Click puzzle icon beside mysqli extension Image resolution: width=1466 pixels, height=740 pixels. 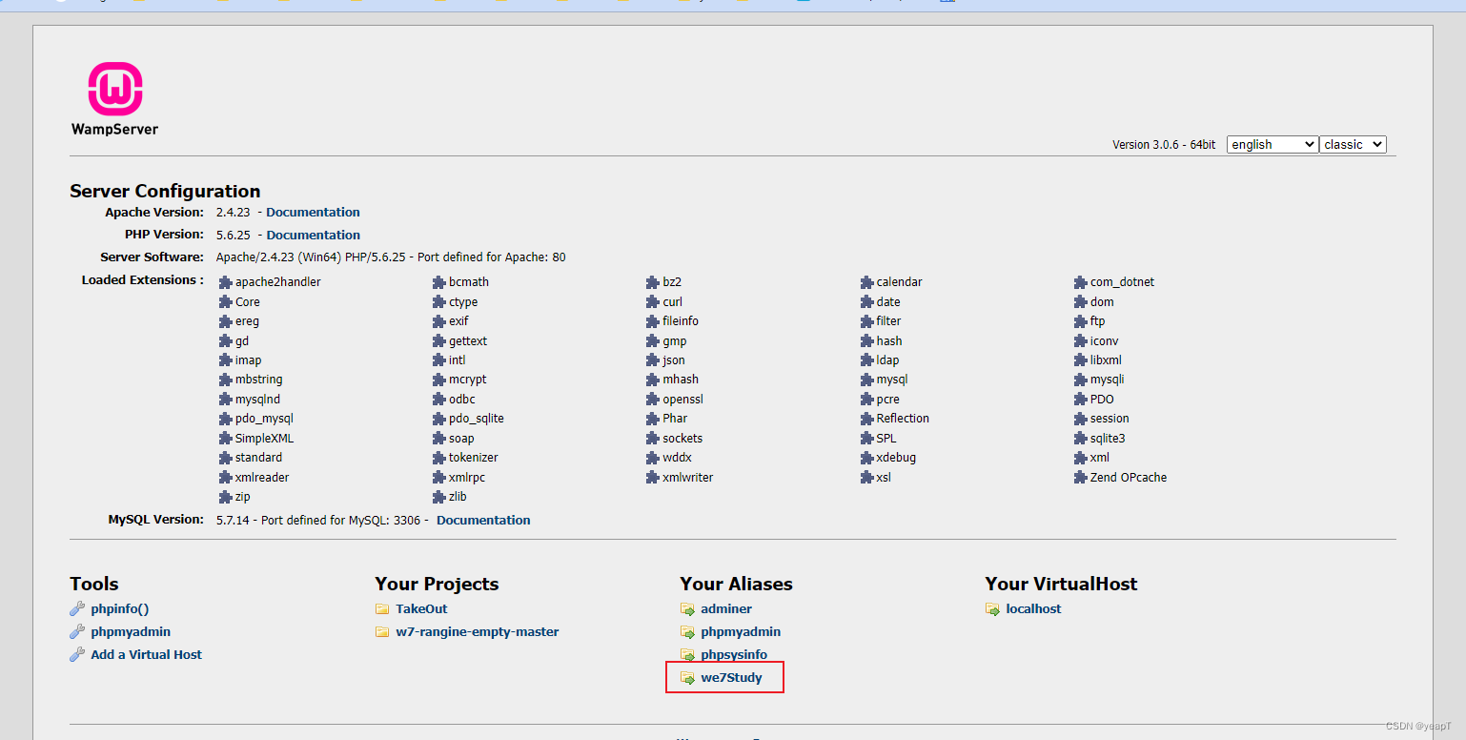(1080, 380)
